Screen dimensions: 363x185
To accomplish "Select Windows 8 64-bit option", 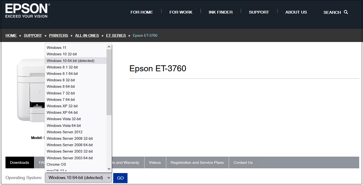I will (x=76, y=87).
